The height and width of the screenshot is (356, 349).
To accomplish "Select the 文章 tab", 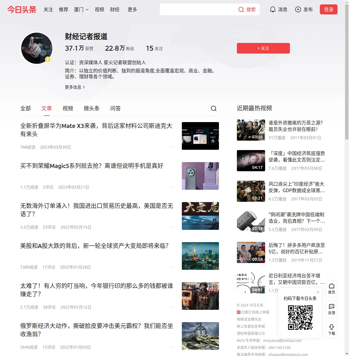I will coord(47,109).
